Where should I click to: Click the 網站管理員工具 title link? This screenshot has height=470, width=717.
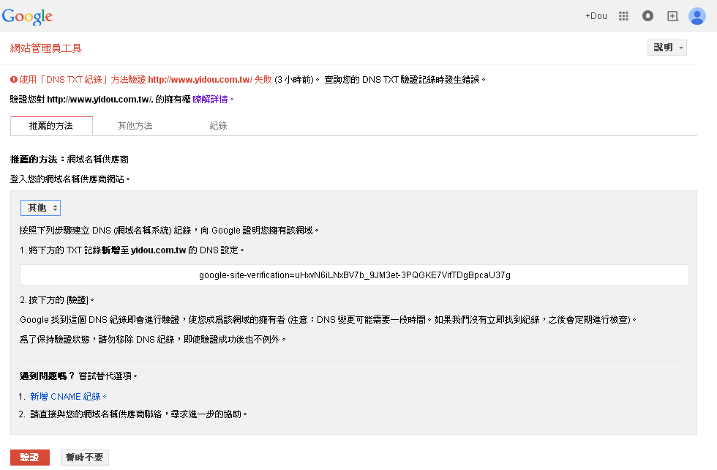(45, 48)
